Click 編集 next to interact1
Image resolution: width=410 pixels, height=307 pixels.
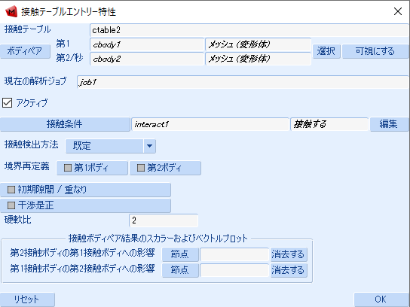click(x=389, y=124)
